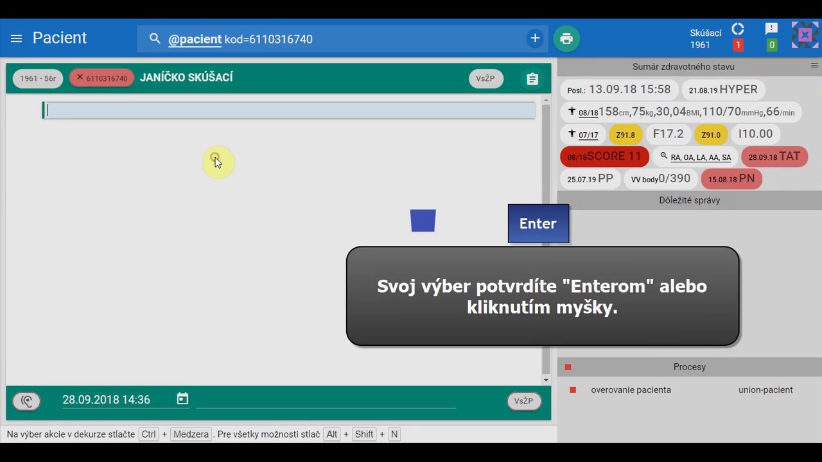Open the message alert icon
This screenshot has height=462, width=822.
[x=772, y=29]
